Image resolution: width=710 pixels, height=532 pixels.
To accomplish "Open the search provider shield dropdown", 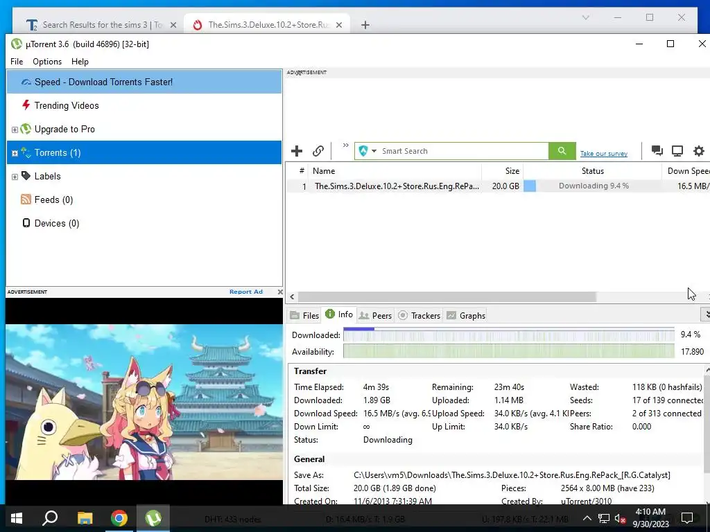I will click(367, 150).
